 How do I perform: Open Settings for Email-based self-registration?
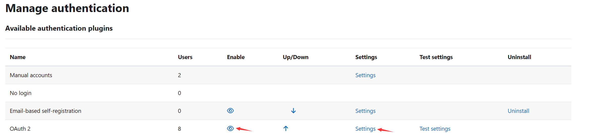tap(365, 111)
